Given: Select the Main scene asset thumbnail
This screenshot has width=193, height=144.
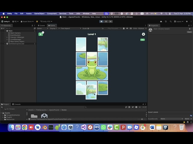Looking at the screenshot, I should pos(44,115).
